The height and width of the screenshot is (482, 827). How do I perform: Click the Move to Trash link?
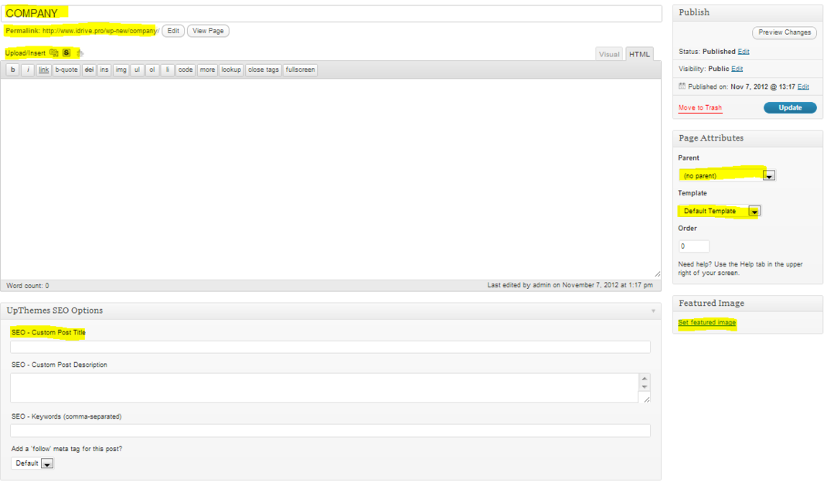[699, 108]
